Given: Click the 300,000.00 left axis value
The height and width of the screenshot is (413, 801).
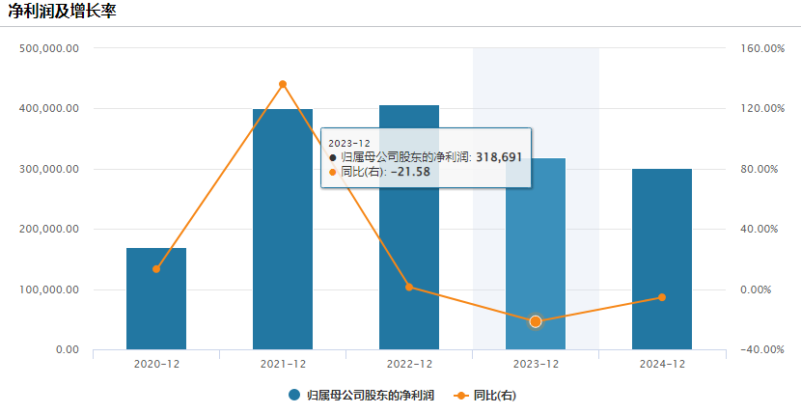Looking at the screenshot, I should 48,169.
